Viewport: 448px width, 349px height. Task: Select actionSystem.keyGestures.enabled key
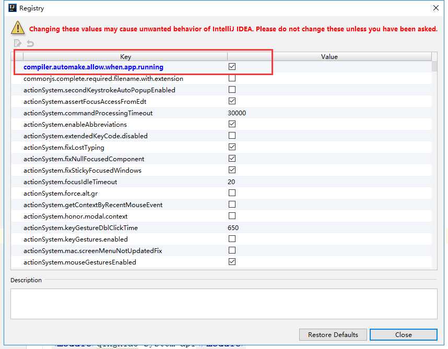(75, 239)
